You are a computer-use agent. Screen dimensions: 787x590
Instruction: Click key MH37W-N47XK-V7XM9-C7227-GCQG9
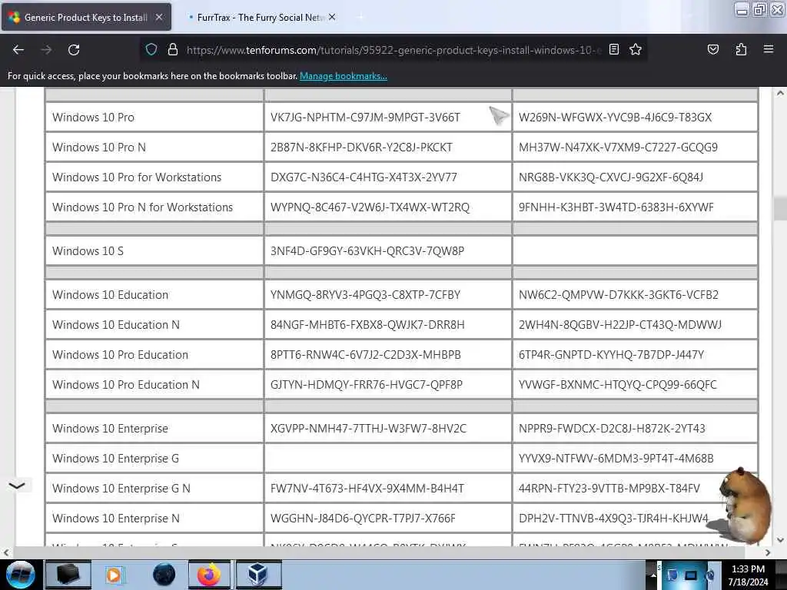pos(618,147)
